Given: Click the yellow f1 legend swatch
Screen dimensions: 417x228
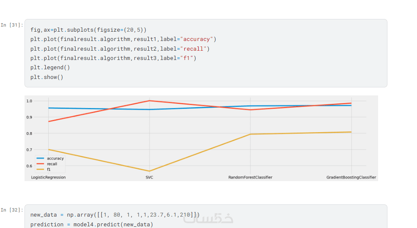Looking at the screenshot, I should tap(41, 169).
